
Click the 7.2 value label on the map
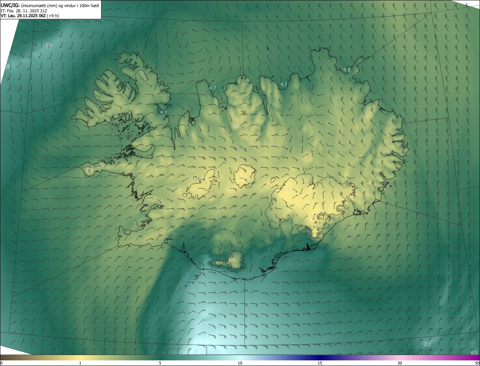click(x=427, y=344)
